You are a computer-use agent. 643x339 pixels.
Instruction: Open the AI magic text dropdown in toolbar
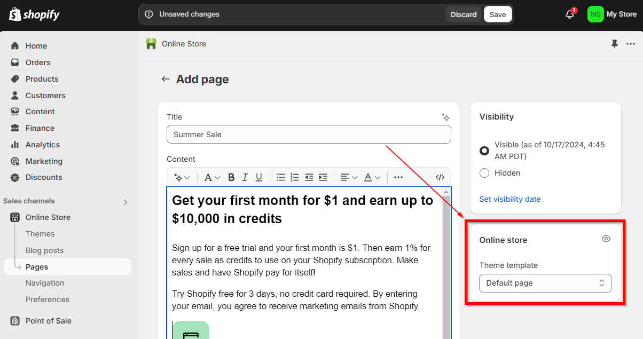pos(182,177)
